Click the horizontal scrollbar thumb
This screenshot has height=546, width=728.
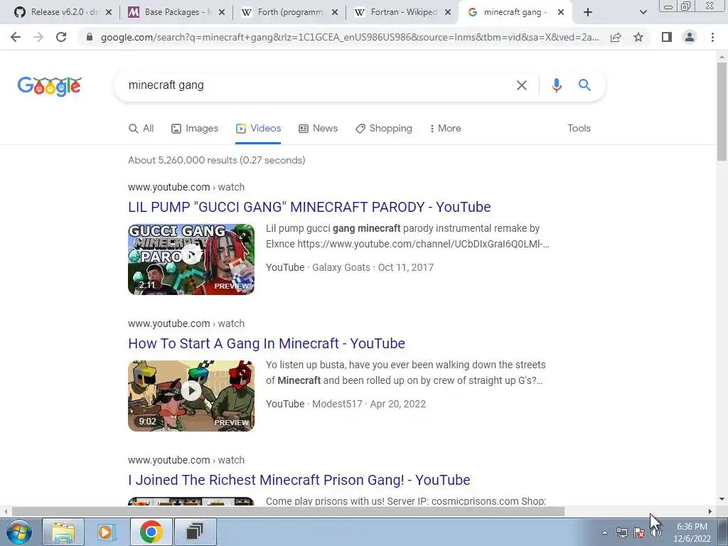(288, 512)
